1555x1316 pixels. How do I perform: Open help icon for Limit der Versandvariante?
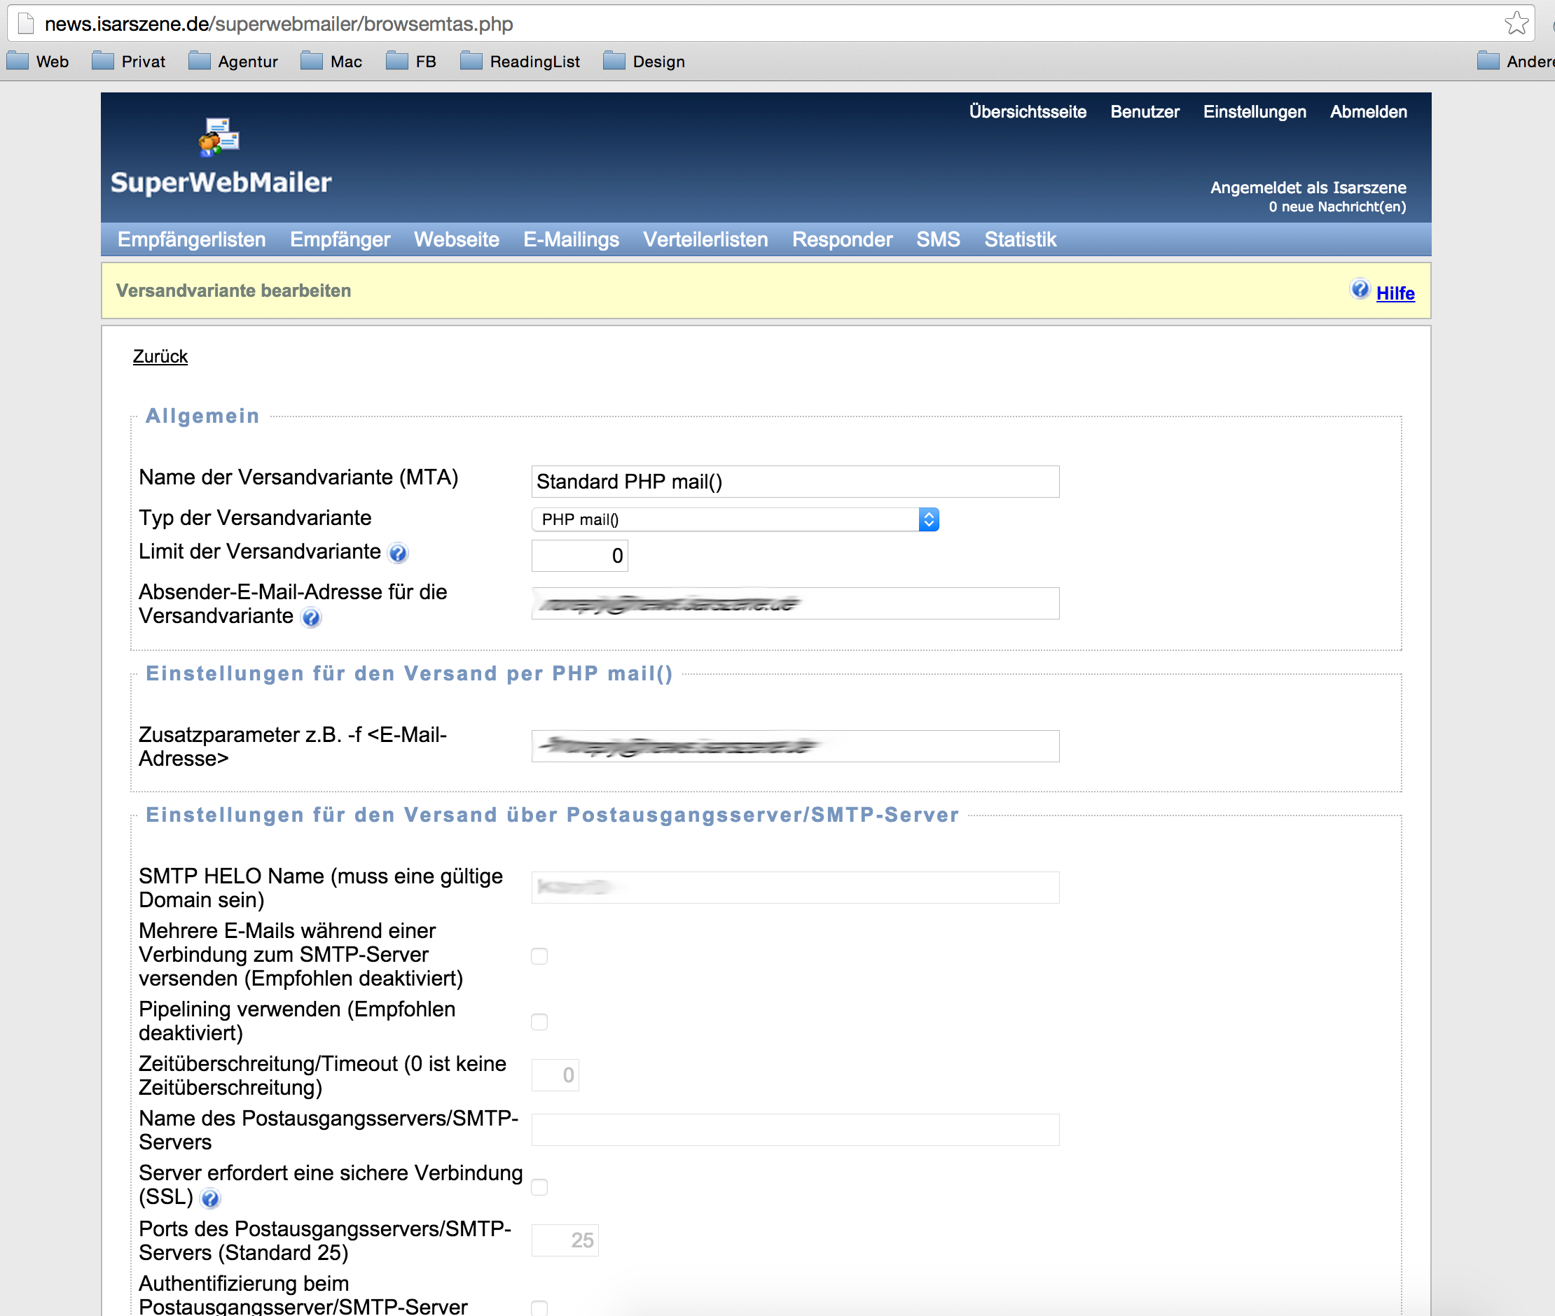398,554
